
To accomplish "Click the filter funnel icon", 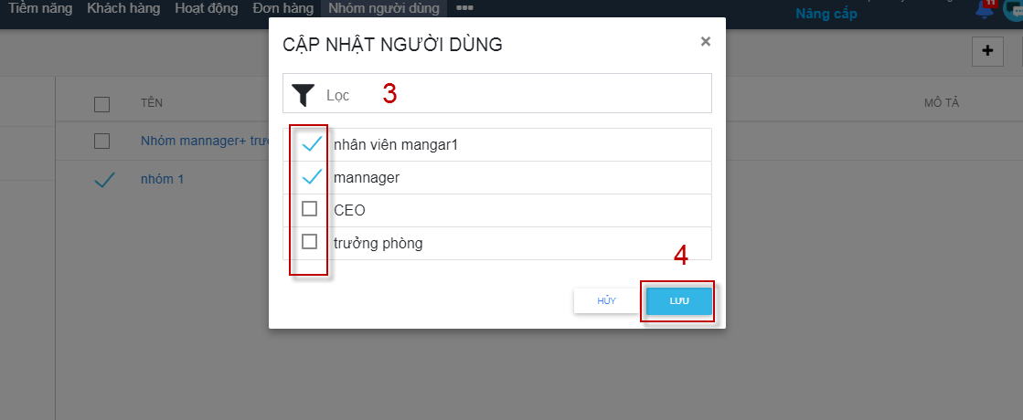I will click(x=303, y=95).
